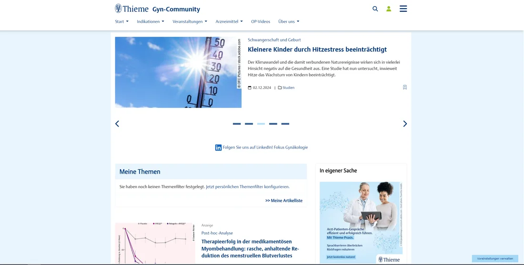Open Meine Artikelliste link
This screenshot has height=265, width=524.
click(x=284, y=201)
